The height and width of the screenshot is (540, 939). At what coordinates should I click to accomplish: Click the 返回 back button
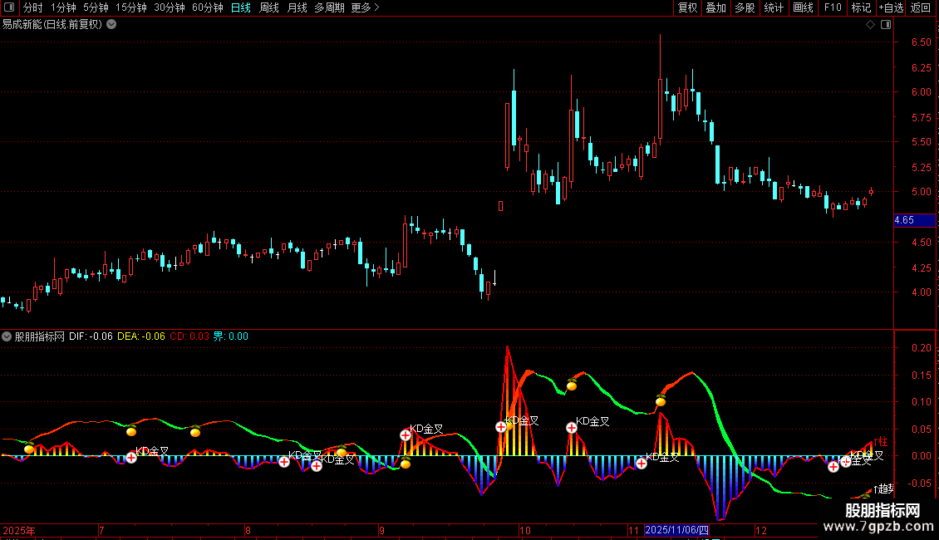921,7
